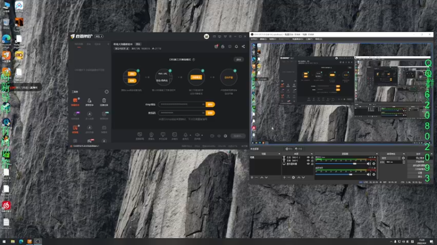This screenshot has height=245, width=437.
Task: Toggle visibility of second text source in OBS
Action: pyautogui.click(x=308, y=161)
